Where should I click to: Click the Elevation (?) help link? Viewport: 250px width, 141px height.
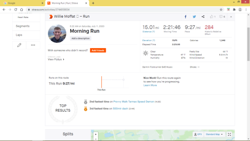148,40
